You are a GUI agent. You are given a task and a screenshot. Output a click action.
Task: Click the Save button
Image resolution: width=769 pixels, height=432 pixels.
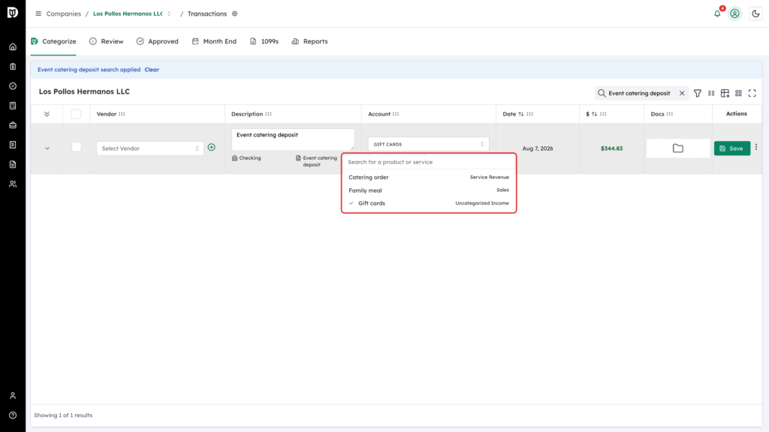(x=731, y=148)
